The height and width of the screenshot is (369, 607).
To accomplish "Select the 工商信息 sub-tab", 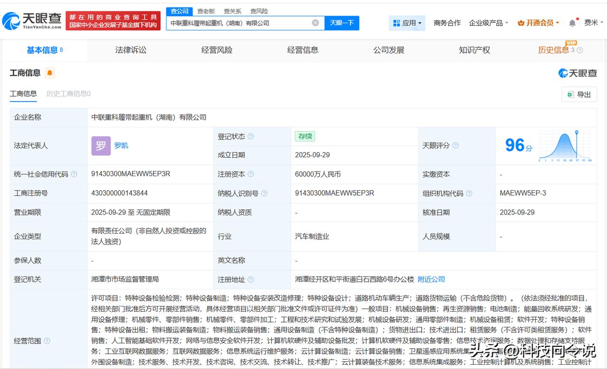I will tap(23, 94).
